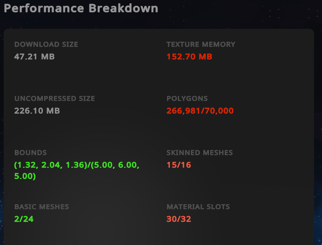This screenshot has width=322, height=245.
Task: Click the 15/16 skinned meshes value
Action: (179, 165)
